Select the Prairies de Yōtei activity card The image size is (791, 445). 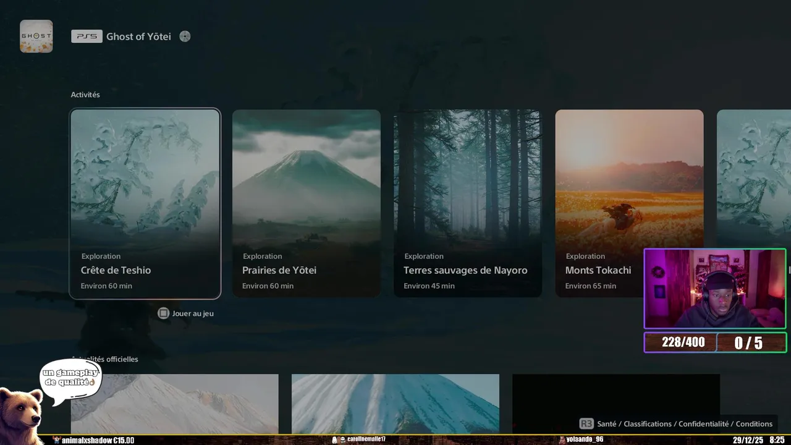click(307, 204)
